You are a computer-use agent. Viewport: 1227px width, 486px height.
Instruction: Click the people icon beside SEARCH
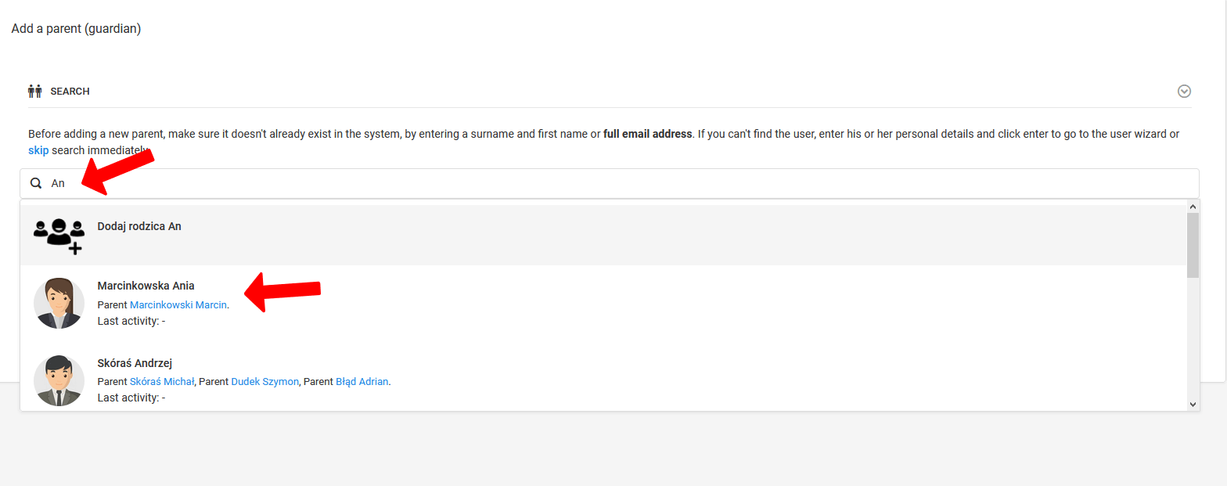34,92
